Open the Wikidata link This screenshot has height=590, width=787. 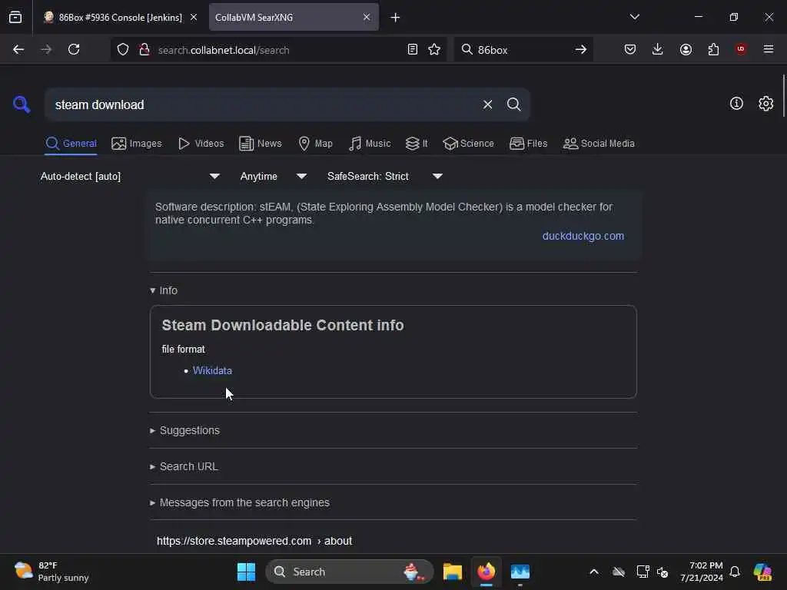pyautogui.click(x=212, y=371)
